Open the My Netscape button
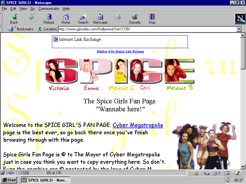The width and height of the screenshot is (246, 184). pos(100,19)
